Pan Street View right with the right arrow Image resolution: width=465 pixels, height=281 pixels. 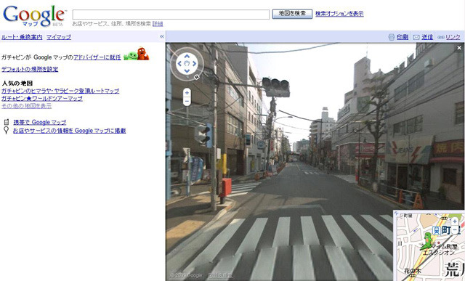click(x=194, y=63)
